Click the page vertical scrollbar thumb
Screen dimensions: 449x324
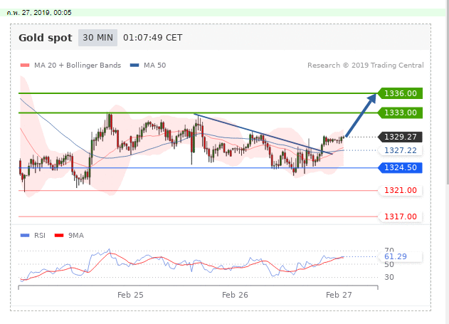click(448, 92)
